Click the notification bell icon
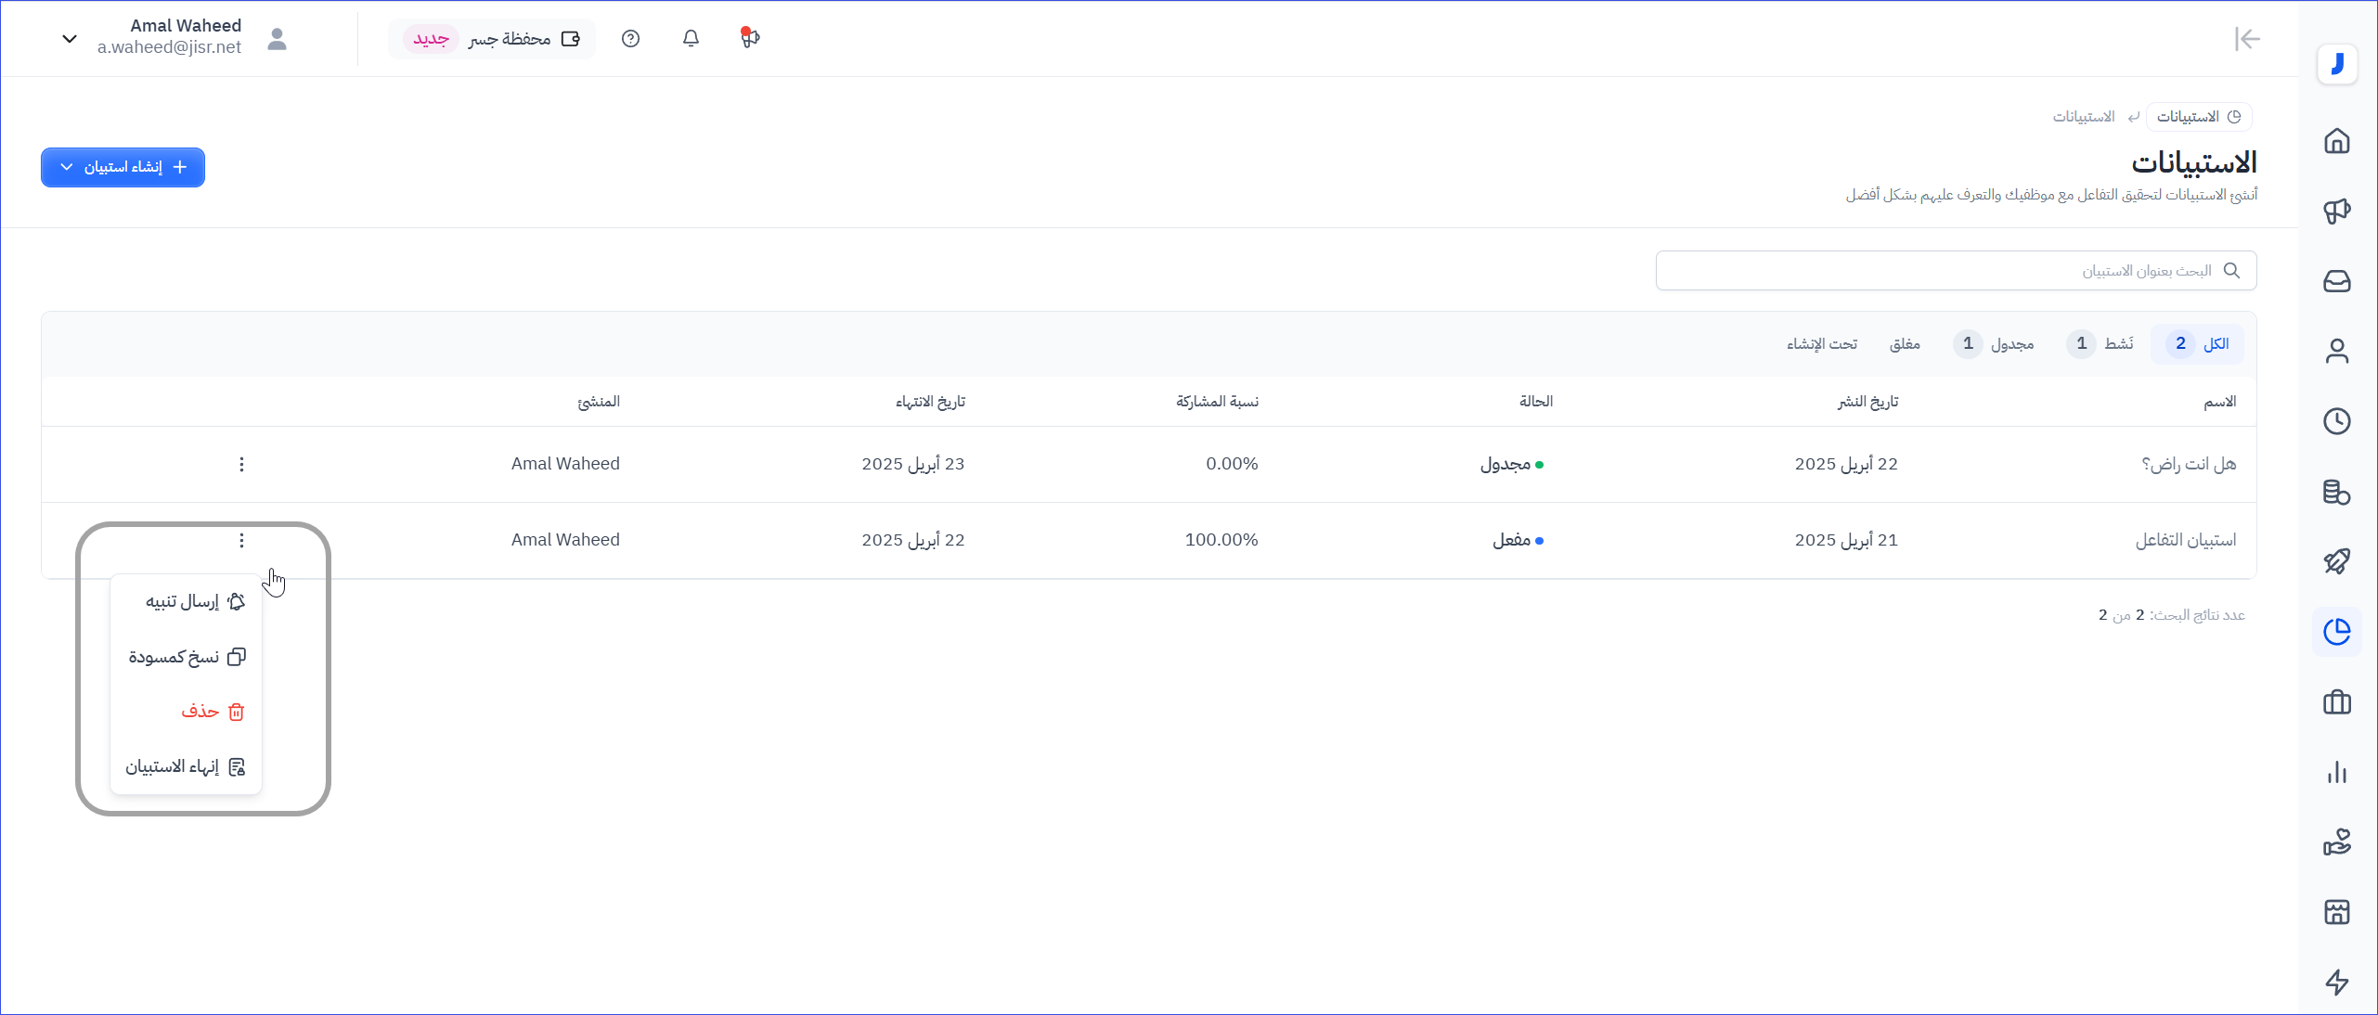Image resolution: width=2378 pixels, height=1015 pixels. [691, 39]
